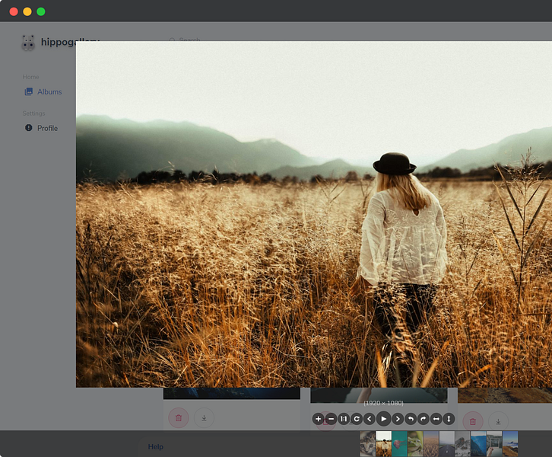
Task: Click the Profile info icon
Action: pyautogui.click(x=29, y=128)
